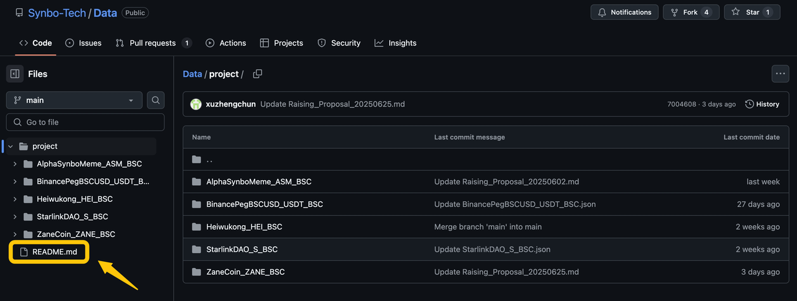Open BinancePegBSCUSD_USDT_BSC folder in table
This screenshot has height=301, width=797.
tap(265, 204)
